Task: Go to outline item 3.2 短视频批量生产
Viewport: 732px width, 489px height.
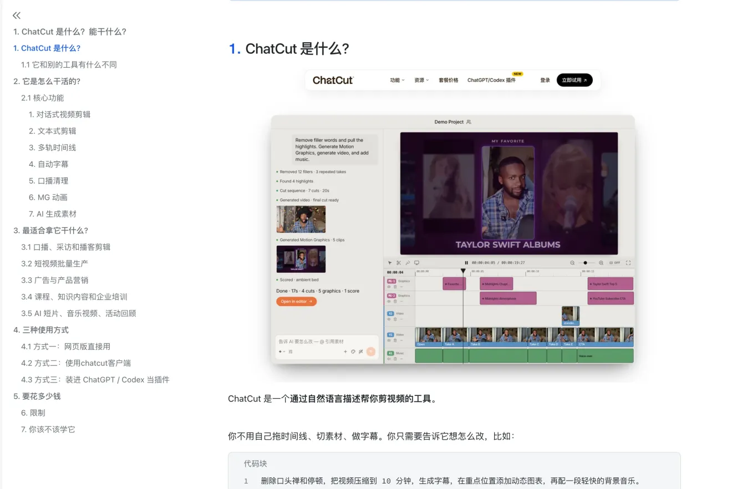Action: [x=54, y=264]
